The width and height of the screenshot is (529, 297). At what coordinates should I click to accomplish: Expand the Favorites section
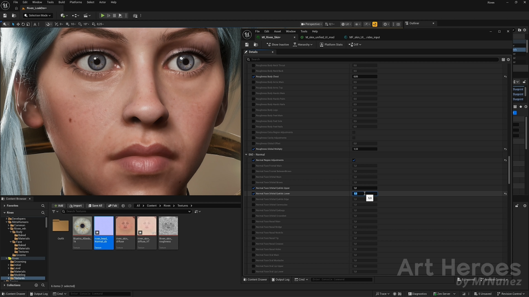coord(4,206)
